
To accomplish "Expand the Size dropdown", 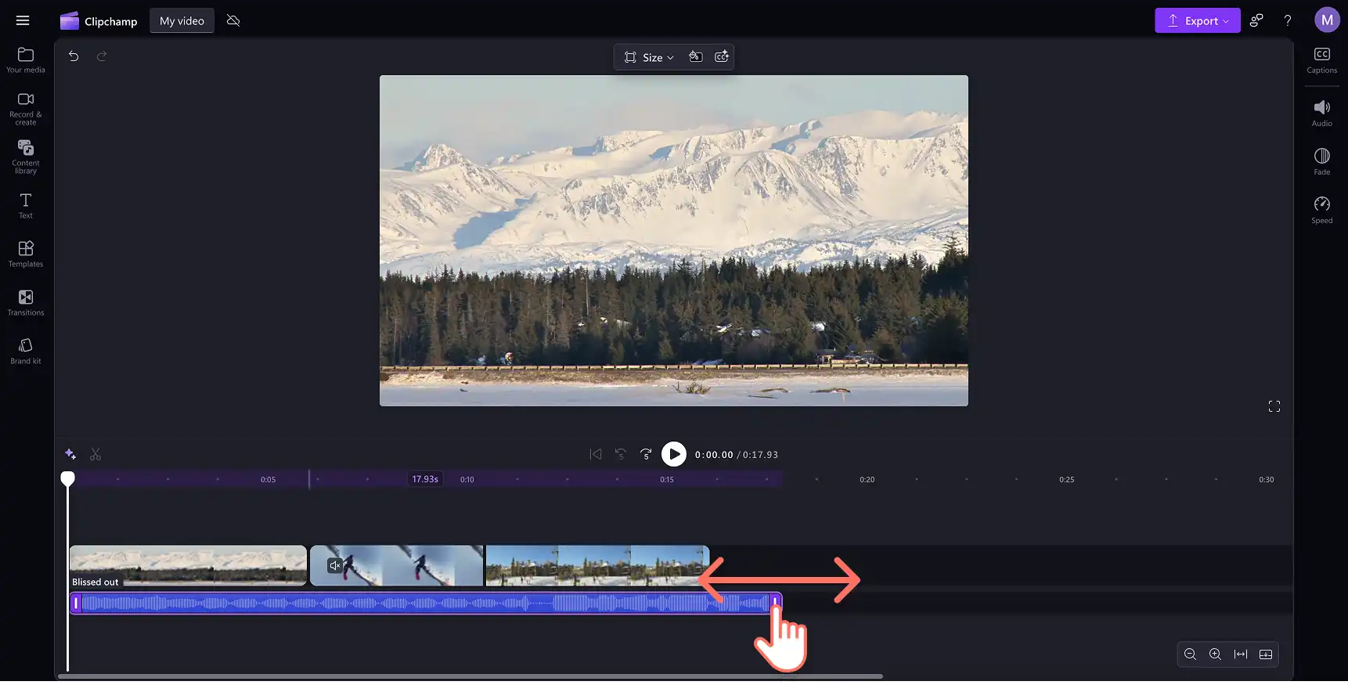I will [649, 57].
